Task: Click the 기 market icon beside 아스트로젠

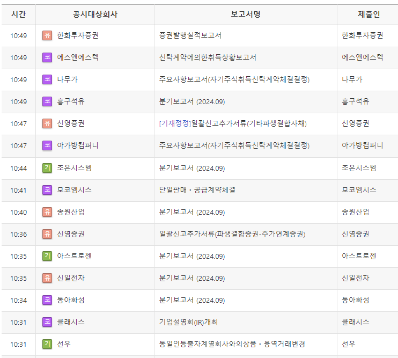Action: tap(47, 256)
